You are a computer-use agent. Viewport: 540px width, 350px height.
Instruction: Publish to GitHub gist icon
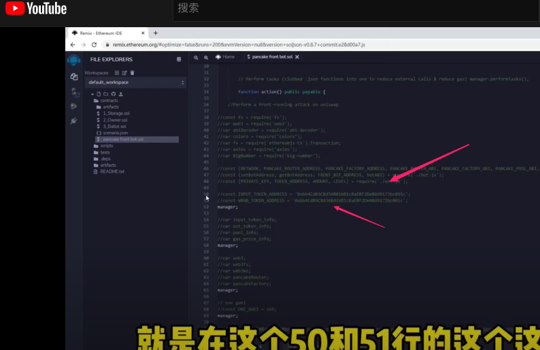pos(114,94)
